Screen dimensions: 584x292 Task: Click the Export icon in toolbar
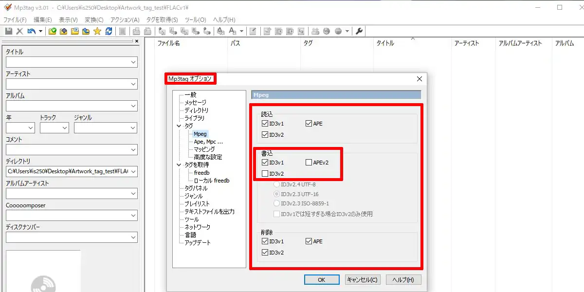click(x=267, y=31)
